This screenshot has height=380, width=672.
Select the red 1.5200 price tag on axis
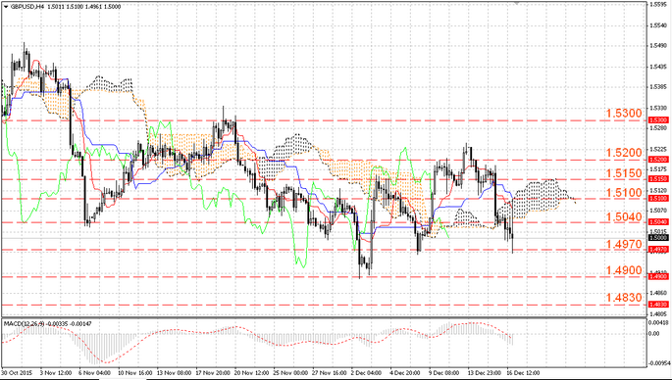coord(658,160)
